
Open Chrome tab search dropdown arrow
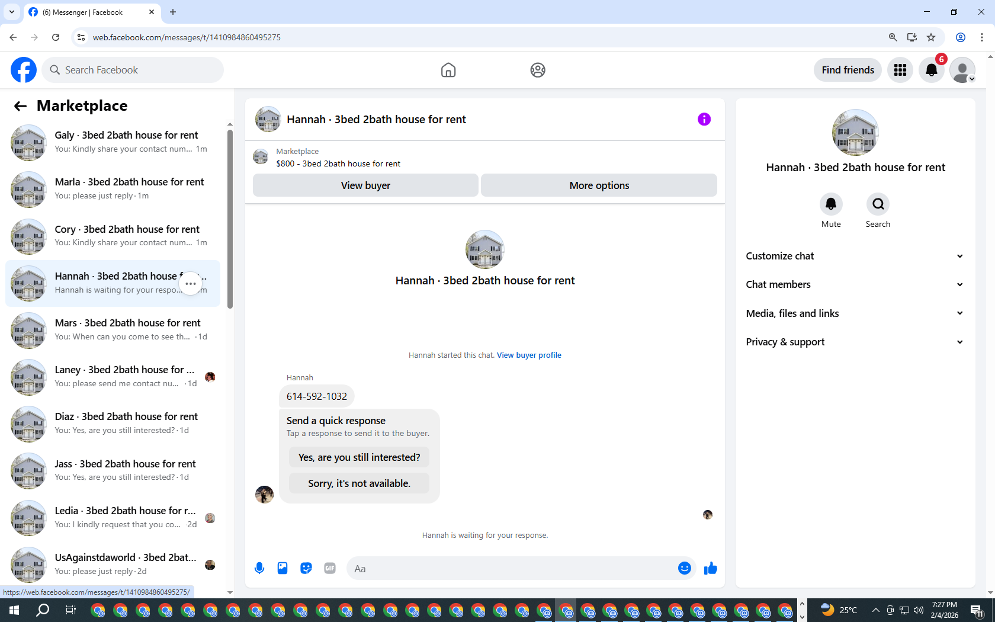(12, 12)
